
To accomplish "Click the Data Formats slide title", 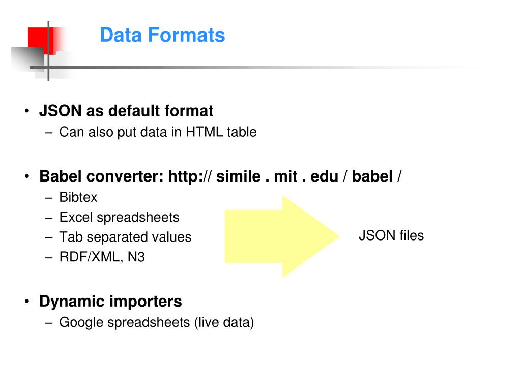I will click(x=162, y=35).
